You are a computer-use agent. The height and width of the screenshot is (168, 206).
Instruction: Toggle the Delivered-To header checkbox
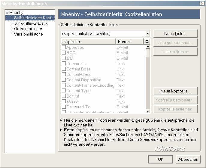pos(64,107)
